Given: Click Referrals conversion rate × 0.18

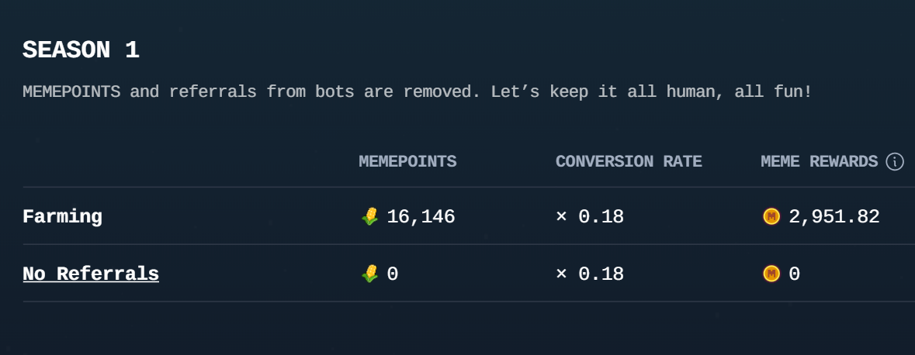Looking at the screenshot, I should tap(590, 274).
